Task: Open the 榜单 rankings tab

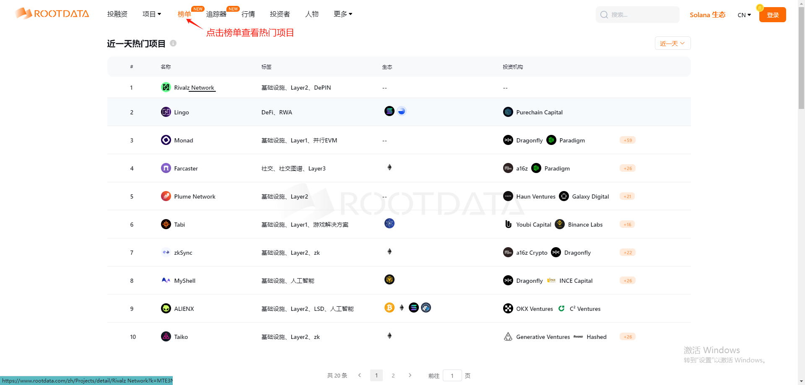Action: pos(184,14)
